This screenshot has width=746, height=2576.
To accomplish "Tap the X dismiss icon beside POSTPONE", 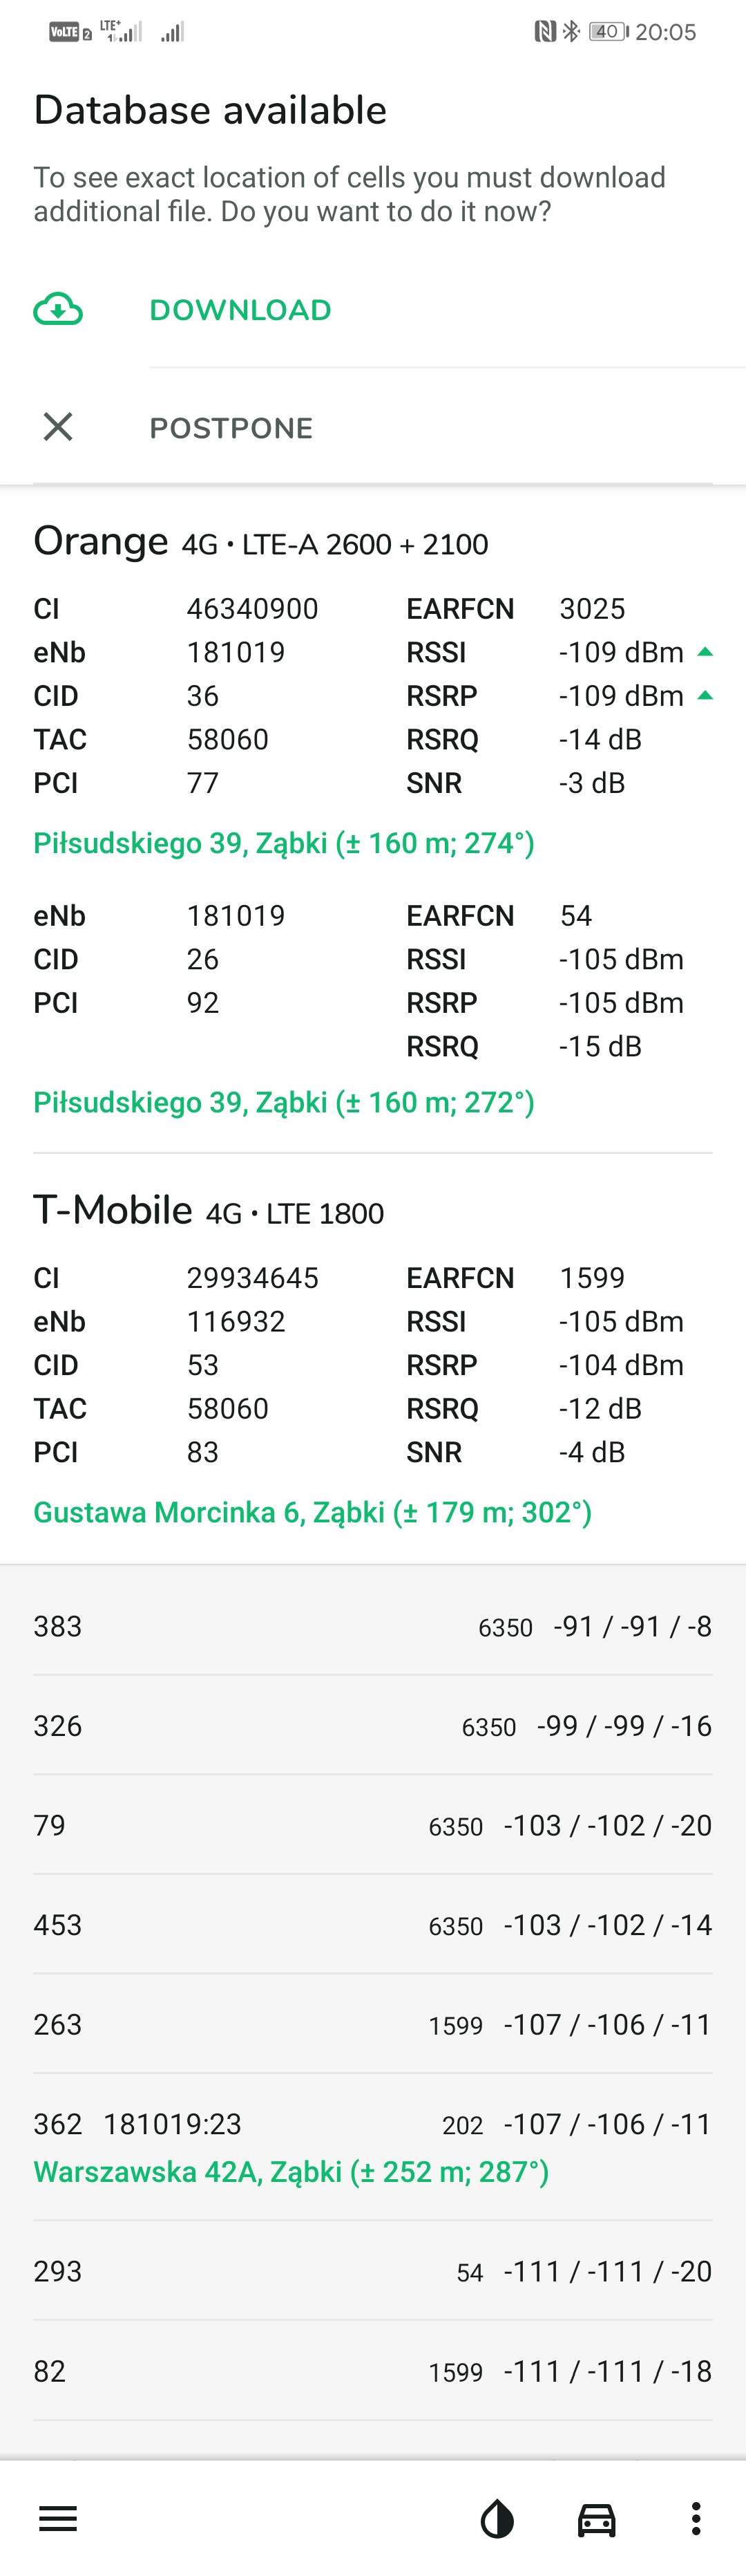I will coord(58,427).
